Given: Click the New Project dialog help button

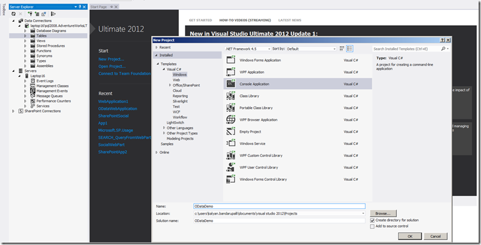Looking at the screenshot, I should (x=442, y=40).
